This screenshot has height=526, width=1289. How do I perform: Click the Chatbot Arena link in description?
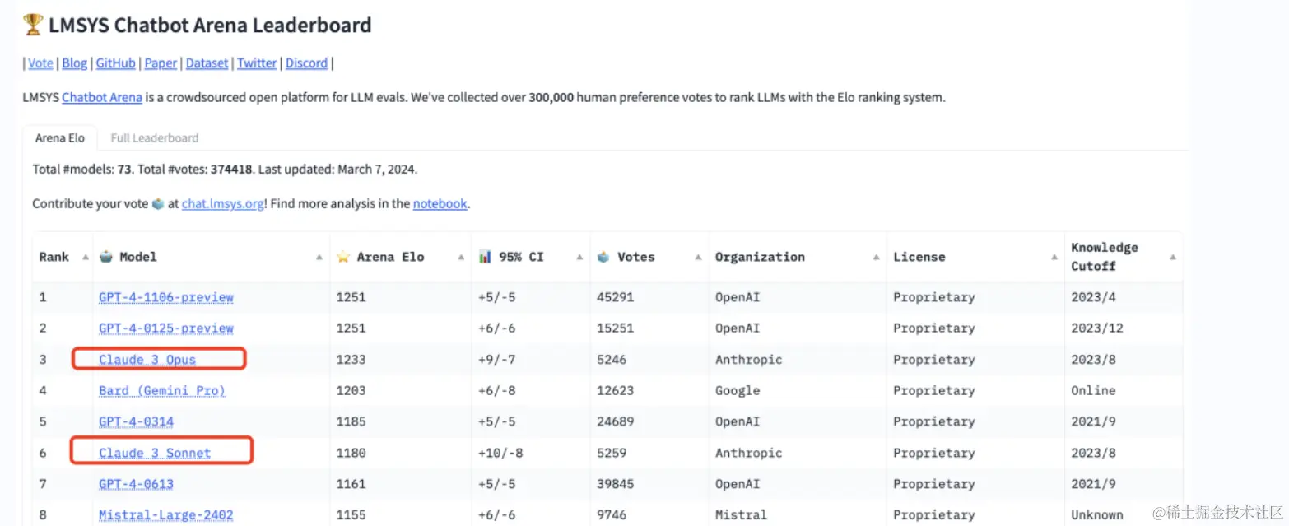tap(102, 97)
